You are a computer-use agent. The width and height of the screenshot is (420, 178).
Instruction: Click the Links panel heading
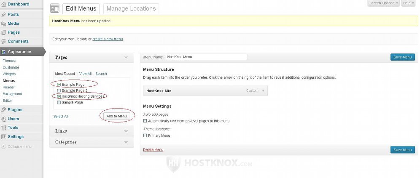coord(61,131)
